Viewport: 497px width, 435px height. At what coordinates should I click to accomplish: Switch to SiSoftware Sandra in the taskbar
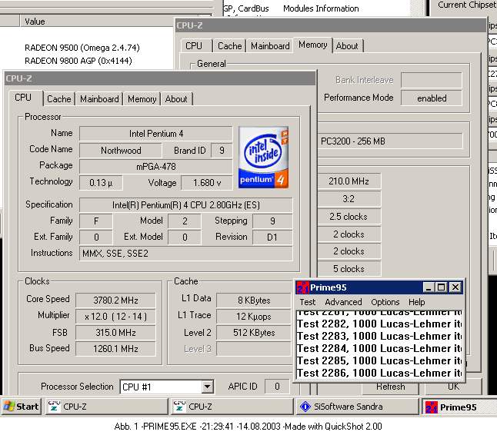coord(358,407)
